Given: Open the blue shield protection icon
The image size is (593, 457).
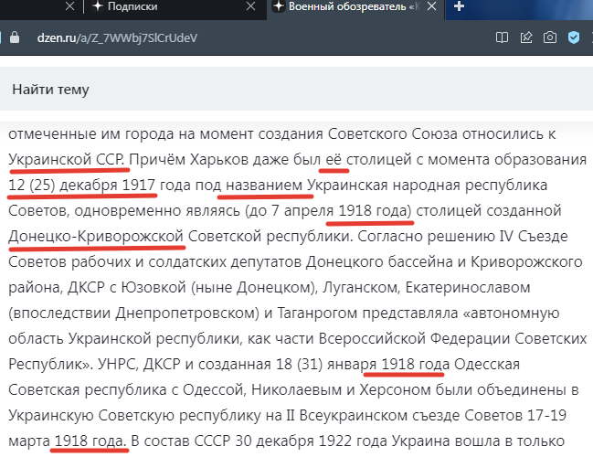Looking at the screenshot, I should click(574, 37).
